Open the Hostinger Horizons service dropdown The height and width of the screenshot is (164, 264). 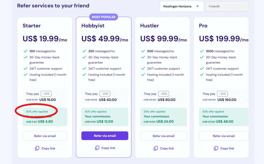[181, 6]
